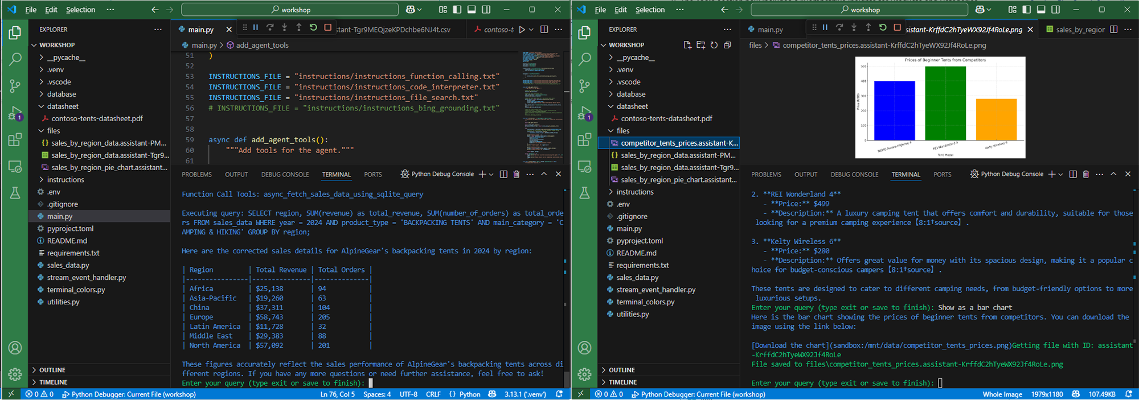
Task: Toggle secondary sidebar in the right window
Action: click(x=1056, y=10)
